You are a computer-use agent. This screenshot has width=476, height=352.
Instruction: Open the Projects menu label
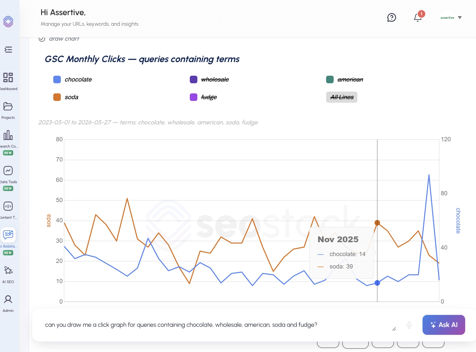point(8,118)
